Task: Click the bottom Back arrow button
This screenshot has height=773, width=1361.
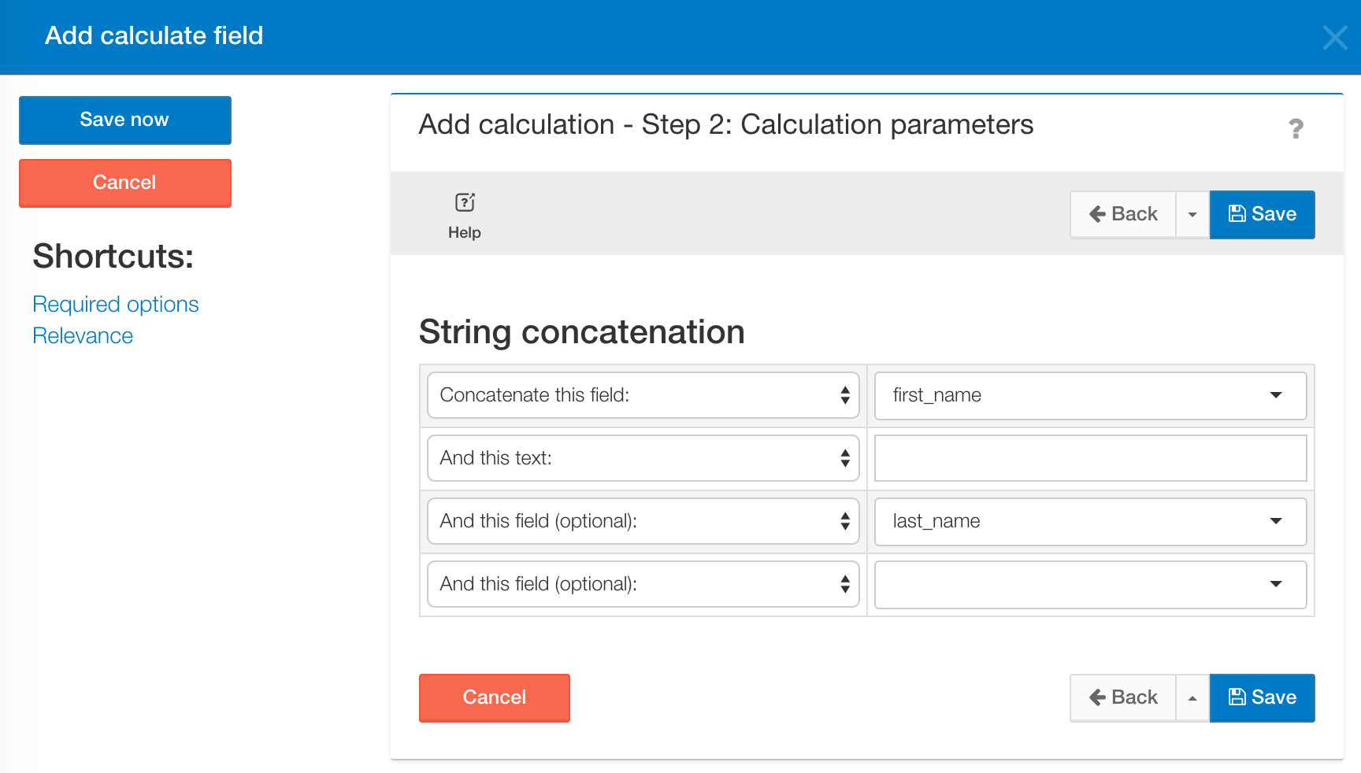Action: pyautogui.click(x=1123, y=697)
